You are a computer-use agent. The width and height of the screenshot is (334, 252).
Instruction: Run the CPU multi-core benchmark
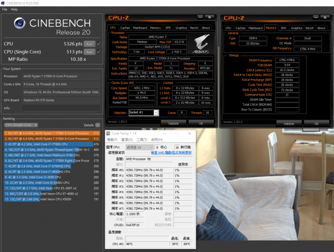90,44
